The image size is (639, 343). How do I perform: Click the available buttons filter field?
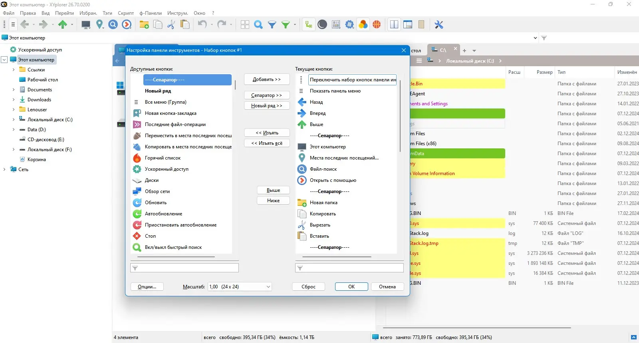(x=185, y=268)
